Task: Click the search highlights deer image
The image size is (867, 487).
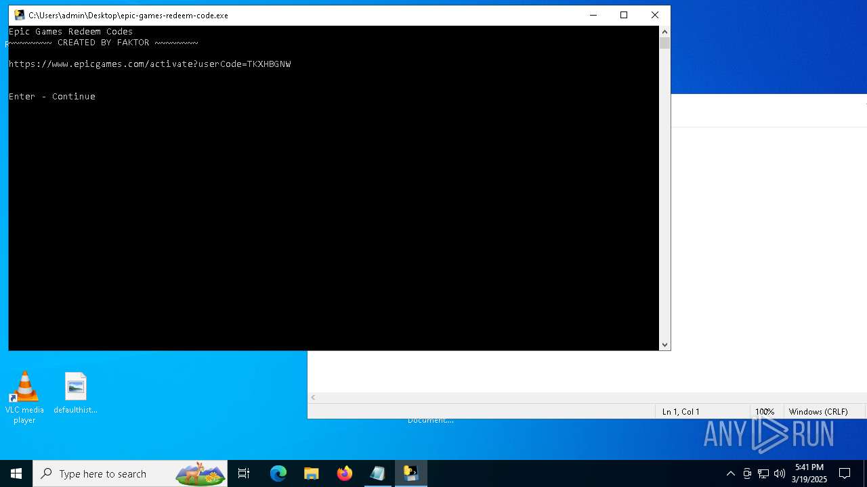Action: point(200,473)
